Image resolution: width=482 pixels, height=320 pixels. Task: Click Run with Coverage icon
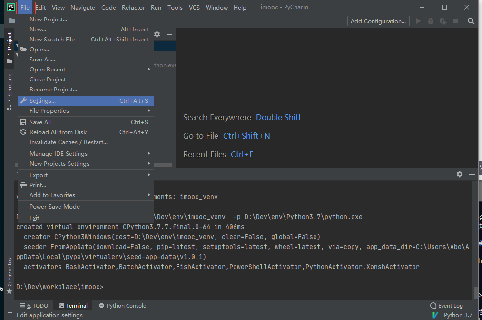[x=443, y=21]
